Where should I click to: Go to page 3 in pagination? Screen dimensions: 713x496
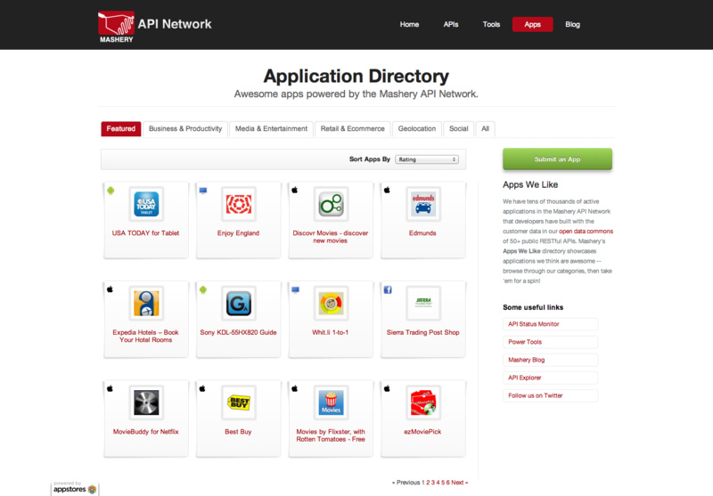point(433,483)
